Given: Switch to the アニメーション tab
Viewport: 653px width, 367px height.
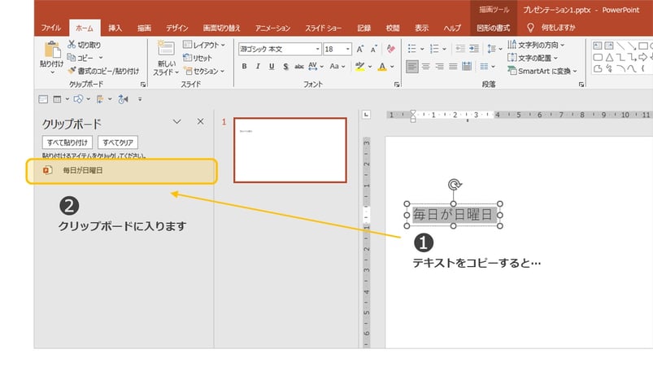Looking at the screenshot, I should pyautogui.click(x=272, y=28).
